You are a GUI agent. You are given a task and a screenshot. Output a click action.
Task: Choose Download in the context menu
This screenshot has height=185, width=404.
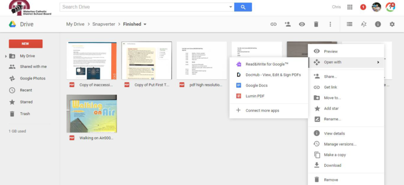(346, 165)
